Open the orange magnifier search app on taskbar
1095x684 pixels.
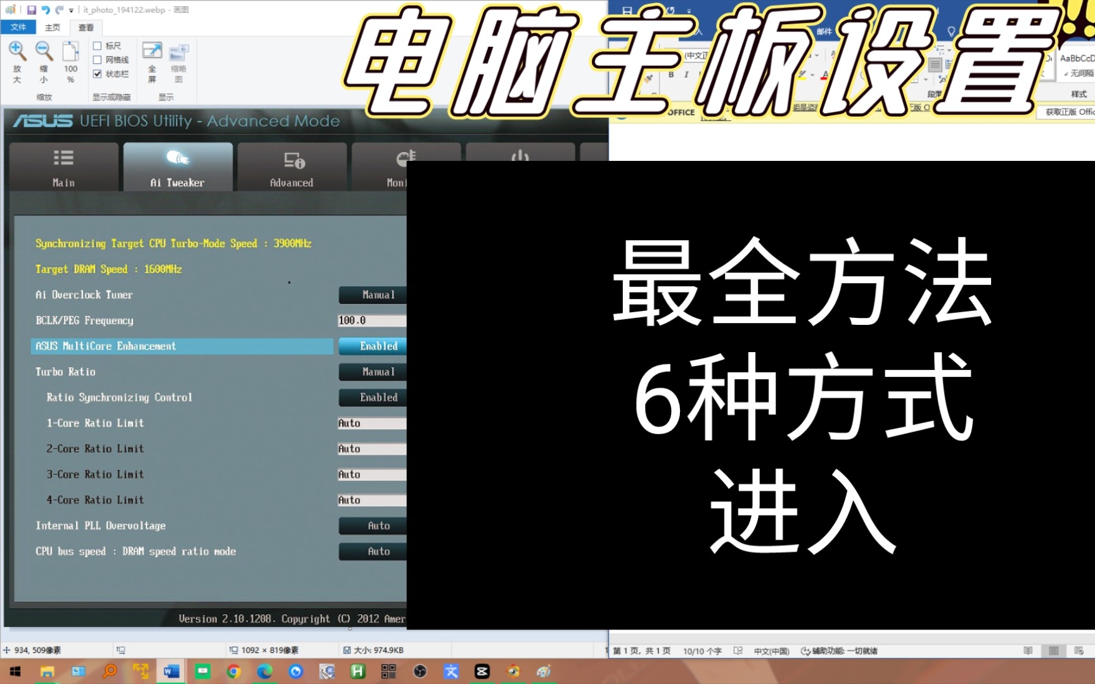click(110, 671)
